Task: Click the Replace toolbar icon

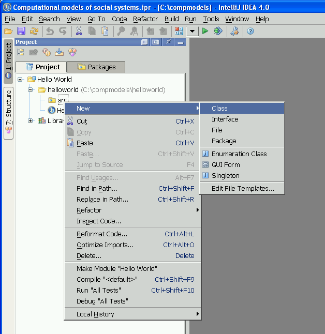Action: click(x=134, y=32)
